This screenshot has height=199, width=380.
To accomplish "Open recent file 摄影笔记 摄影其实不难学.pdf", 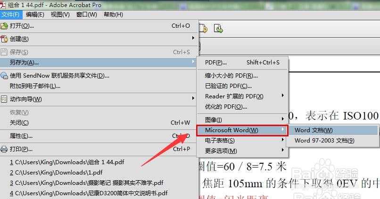I will point(87,183).
